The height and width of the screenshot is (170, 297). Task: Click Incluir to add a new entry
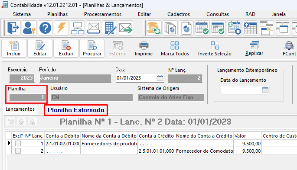coord(14,48)
